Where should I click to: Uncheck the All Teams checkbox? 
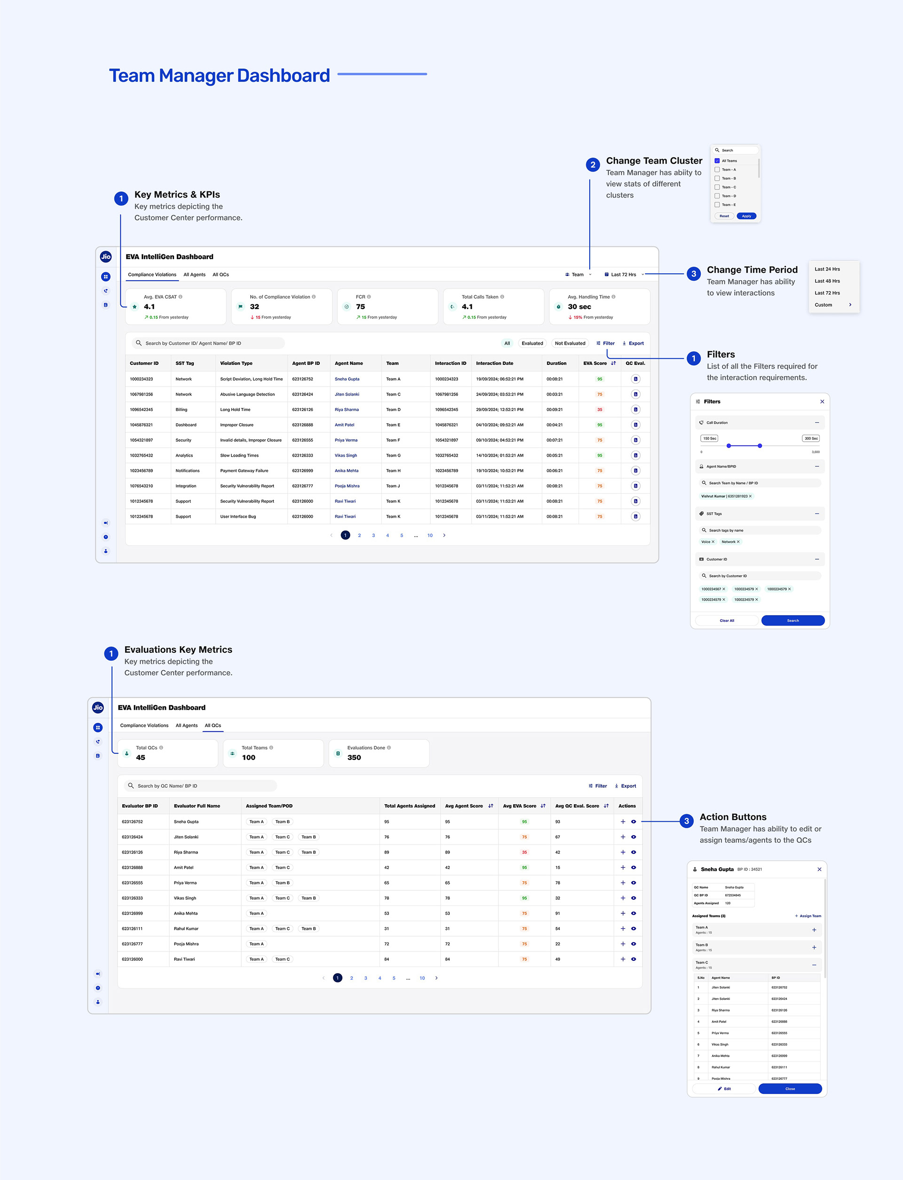point(717,161)
